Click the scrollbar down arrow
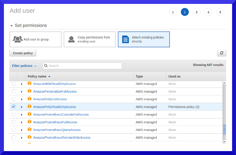 pos(224,141)
